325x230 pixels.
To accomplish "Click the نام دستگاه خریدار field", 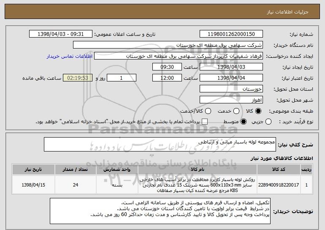I will 168,45.
